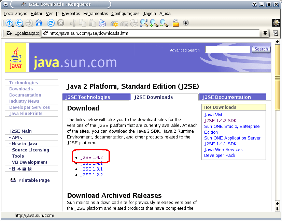Decrease font size with zoom-out magnifier
The height and width of the screenshot is (221, 282).
163,23
